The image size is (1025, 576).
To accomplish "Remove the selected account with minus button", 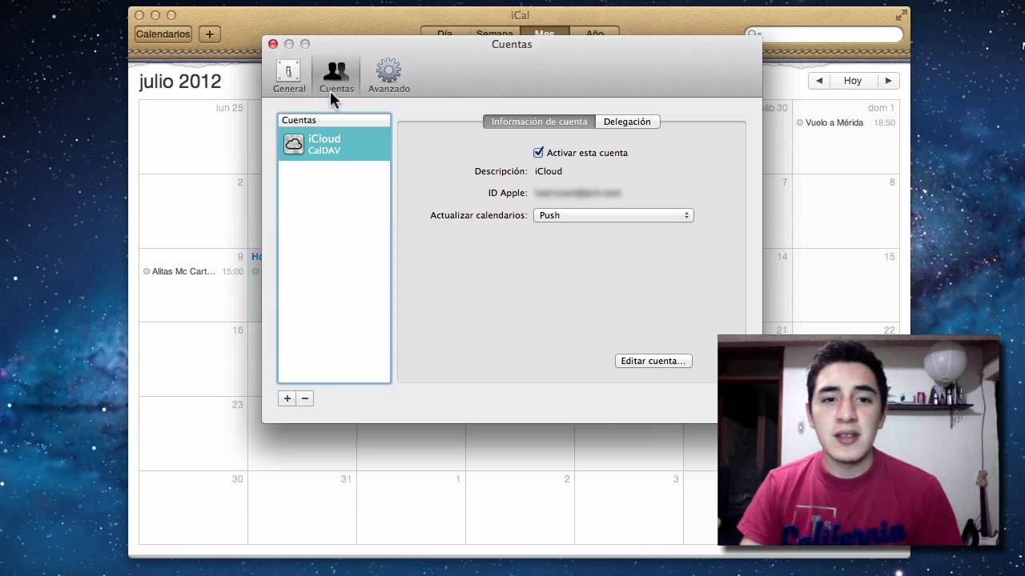I will click(304, 398).
